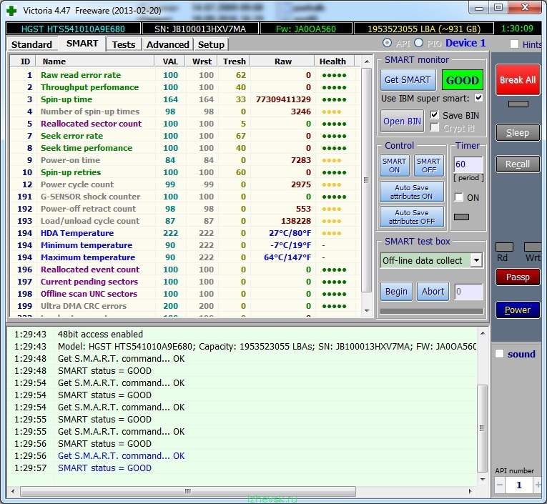Click the Passp button

(518, 277)
